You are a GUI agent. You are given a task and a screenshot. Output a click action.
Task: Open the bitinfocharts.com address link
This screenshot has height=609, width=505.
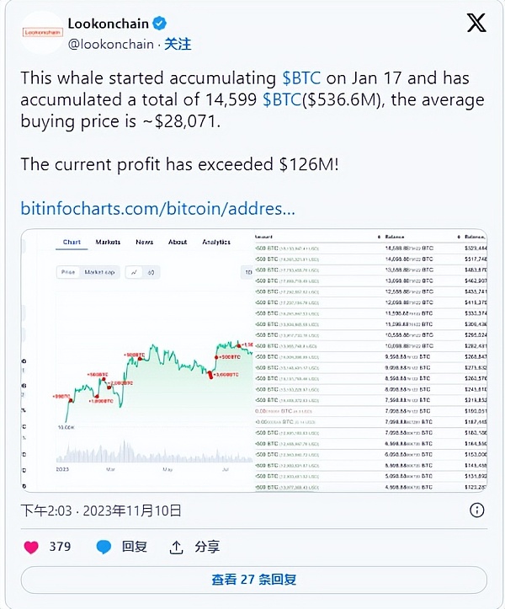157,207
